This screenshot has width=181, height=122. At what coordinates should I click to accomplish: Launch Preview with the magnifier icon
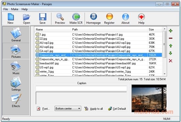60,17
